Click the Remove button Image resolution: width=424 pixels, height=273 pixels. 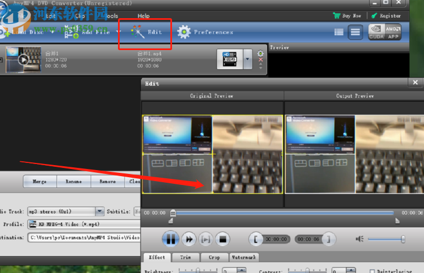click(108, 182)
